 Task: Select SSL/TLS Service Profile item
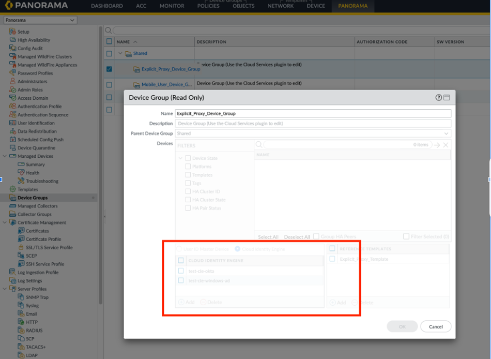[x=49, y=247]
